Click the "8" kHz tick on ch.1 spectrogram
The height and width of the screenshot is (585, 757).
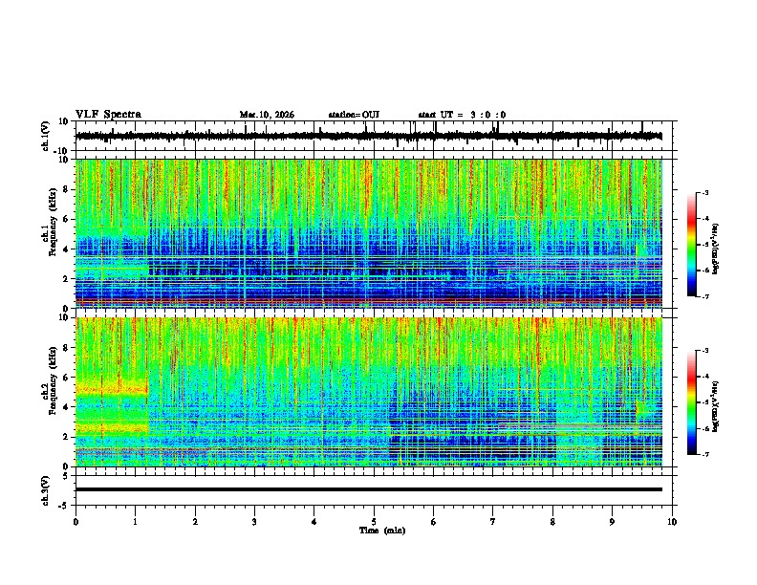point(67,189)
